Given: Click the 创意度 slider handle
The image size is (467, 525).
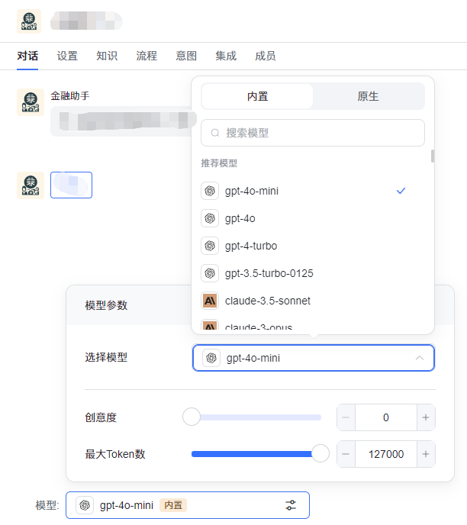Looking at the screenshot, I should tap(192, 417).
